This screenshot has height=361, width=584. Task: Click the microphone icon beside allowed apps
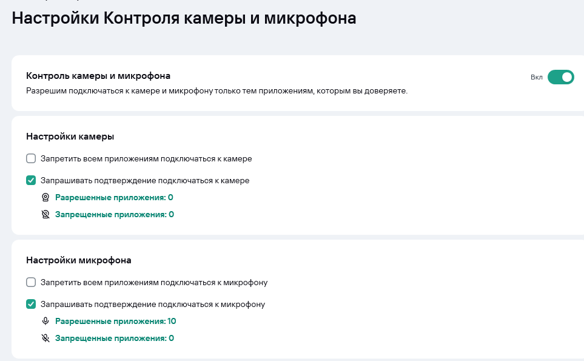pos(45,321)
